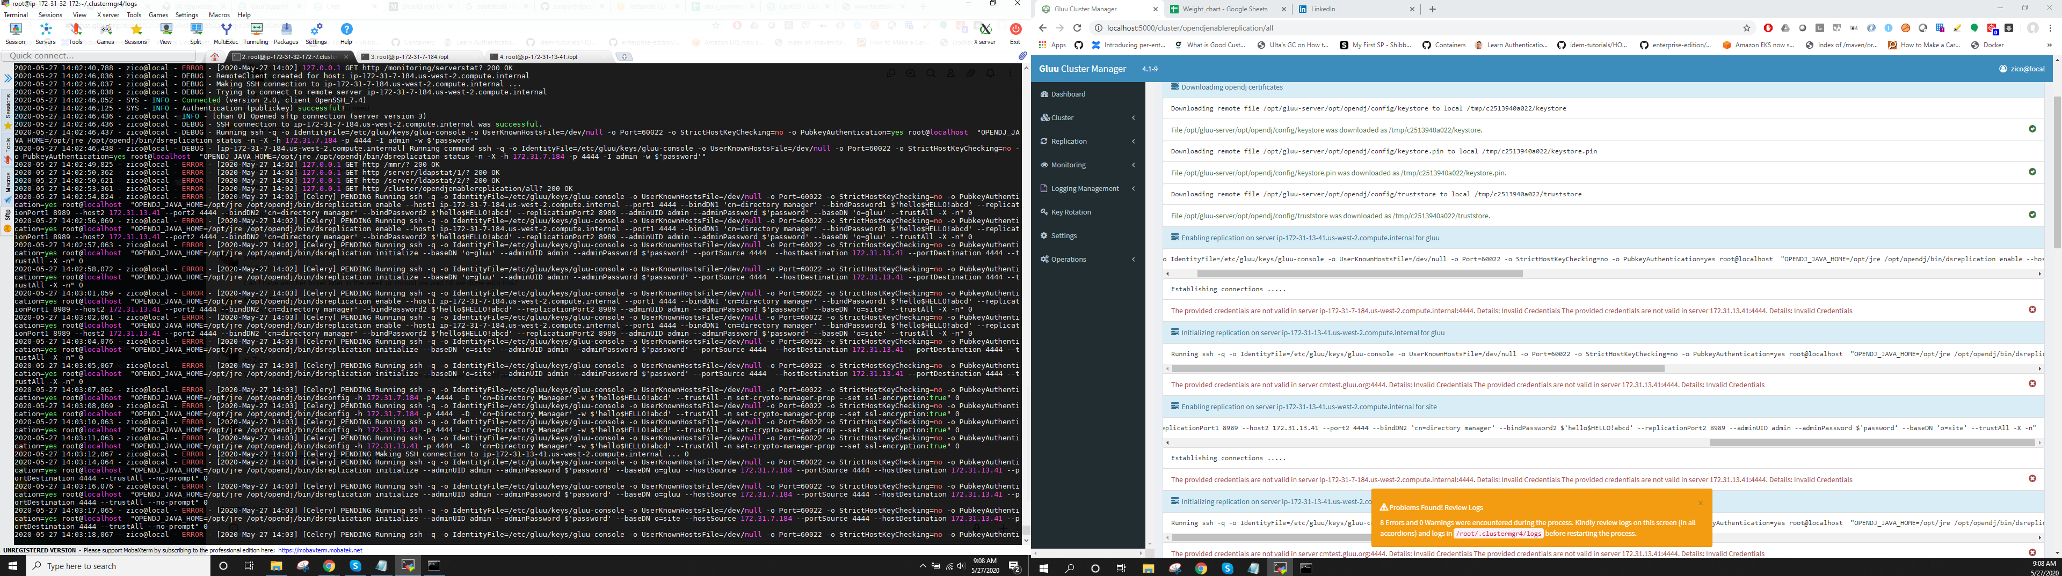Expand the Monitoring sidebar menu

click(x=1088, y=165)
